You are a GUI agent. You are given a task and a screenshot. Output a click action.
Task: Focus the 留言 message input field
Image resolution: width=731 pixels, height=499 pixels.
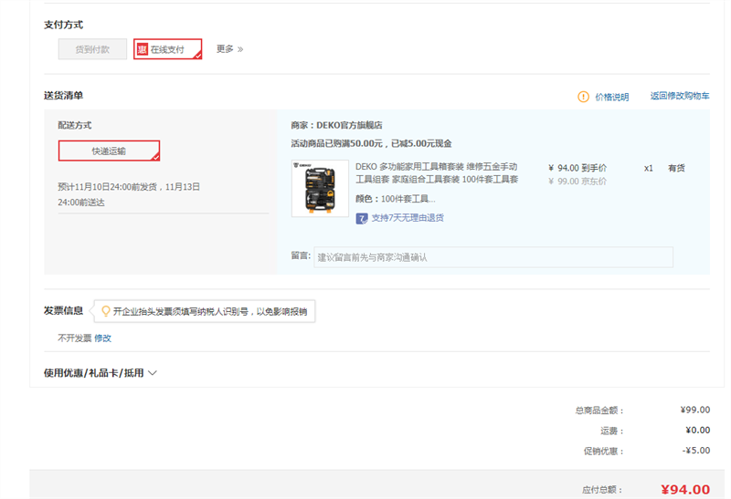click(493, 257)
